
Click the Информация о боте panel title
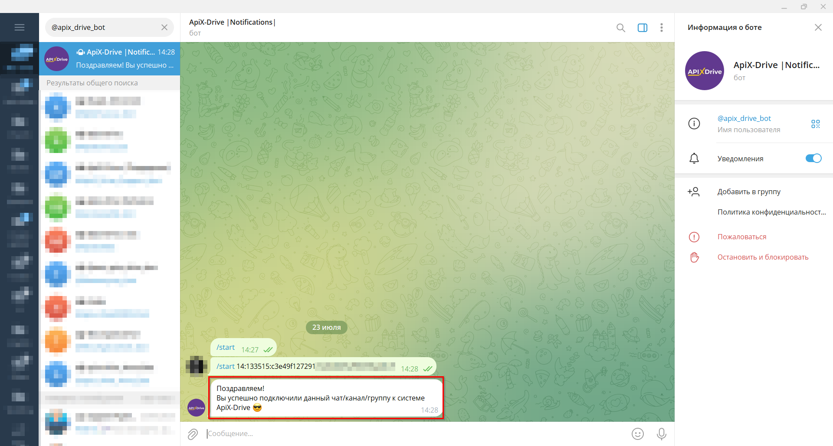coord(725,27)
